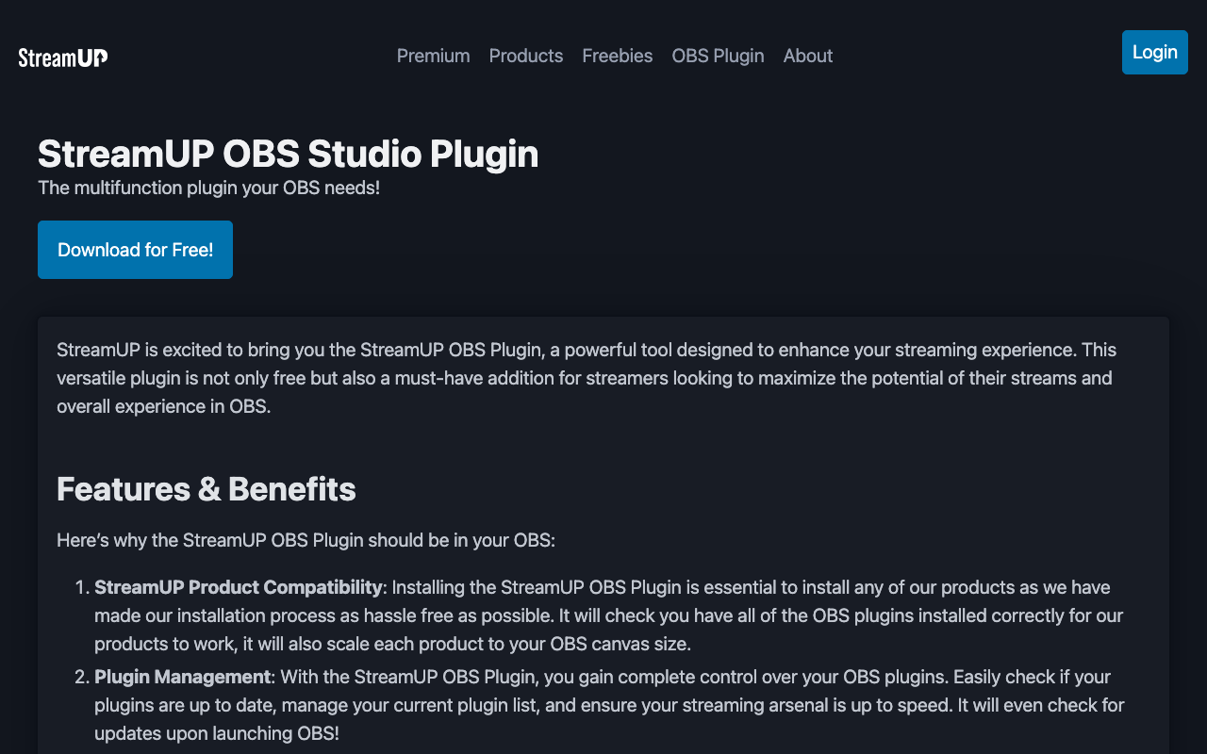
Task: Select OBS Plugin in the navigation bar
Action: (718, 56)
